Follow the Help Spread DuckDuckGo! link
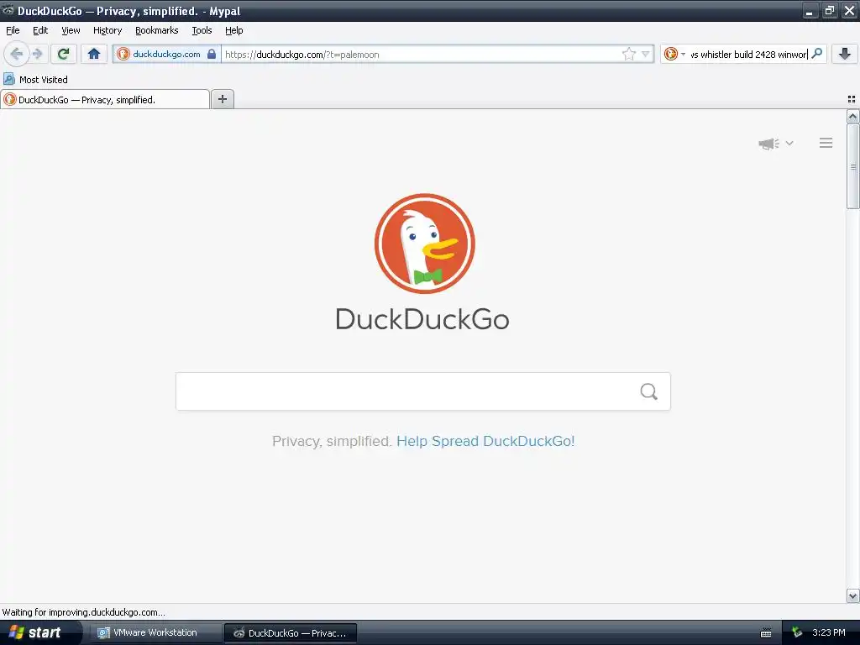The height and width of the screenshot is (645, 860). pos(485,441)
